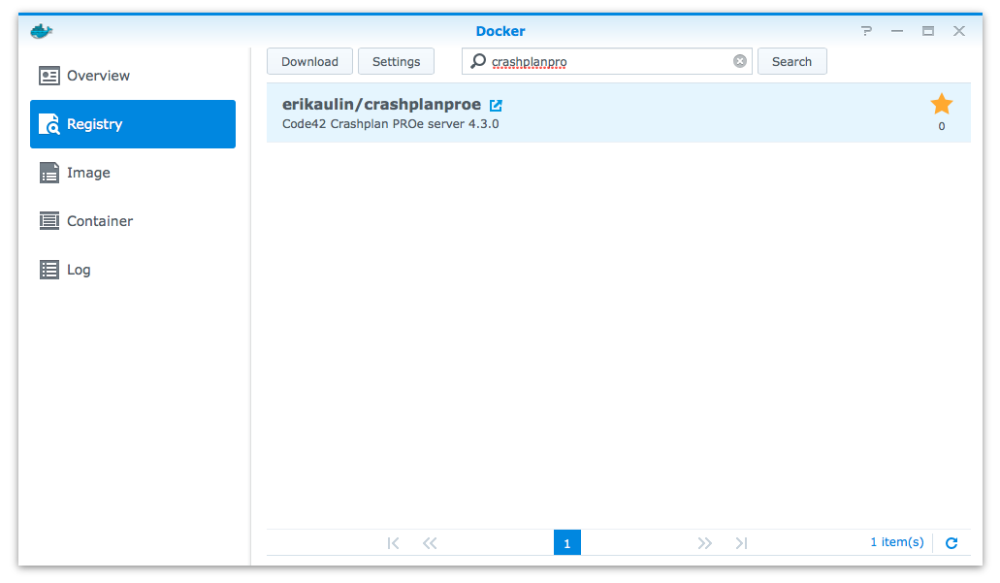Viewport: 1000px width, 583px height.
Task: Click the star count 0 value
Action: (x=942, y=126)
